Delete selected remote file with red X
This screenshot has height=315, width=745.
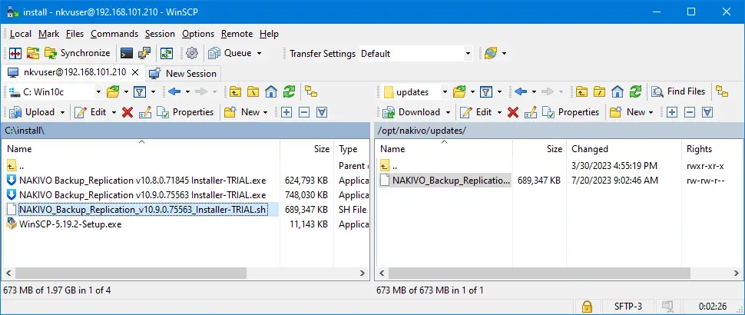tap(512, 112)
